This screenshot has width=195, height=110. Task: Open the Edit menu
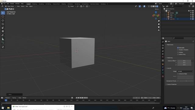click(8, 4)
